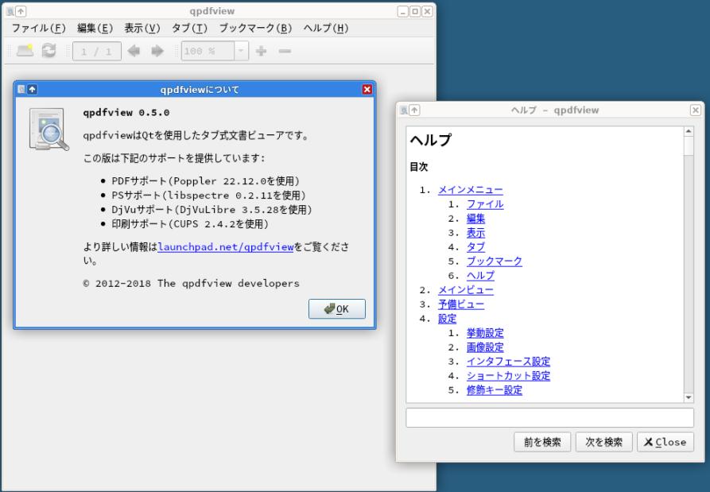The image size is (710, 492).
Task: Click the 100 % zoom combo box field
Action: [x=208, y=51]
